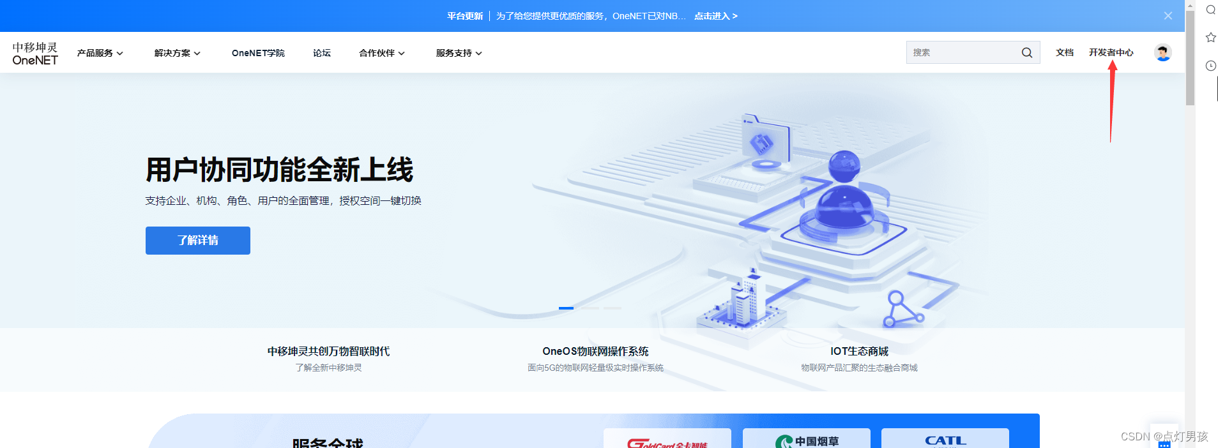Expand the 服务支持 dropdown menu
Viewport: 1218px width, 448px height.
click(459, 53)
